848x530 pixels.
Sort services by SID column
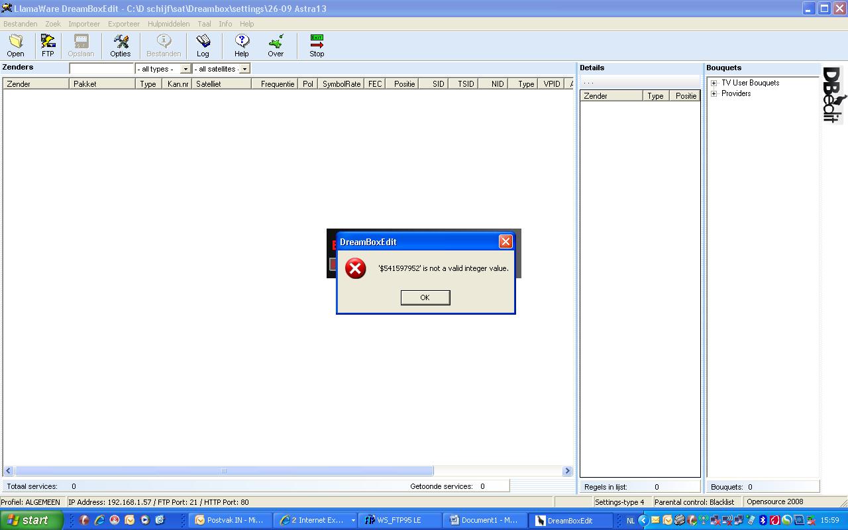coord(433,84)
